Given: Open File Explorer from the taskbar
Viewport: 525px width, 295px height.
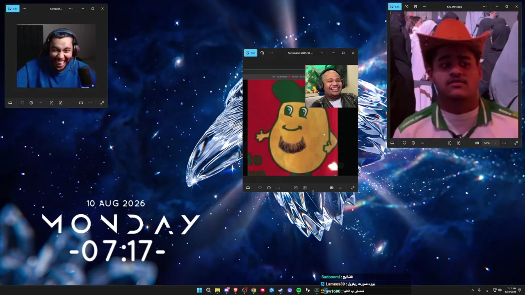Looking at the screenshot, I should pyautogui.click(x=217, y=290).
